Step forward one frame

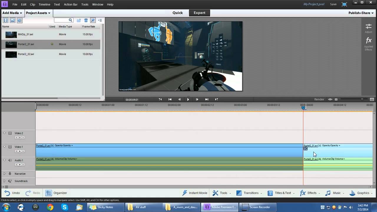197,100
